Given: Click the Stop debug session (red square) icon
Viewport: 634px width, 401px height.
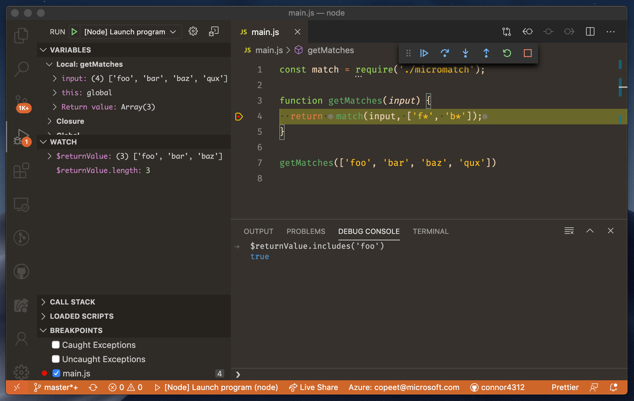Looking at the screenshot, I should coord(527,53).
